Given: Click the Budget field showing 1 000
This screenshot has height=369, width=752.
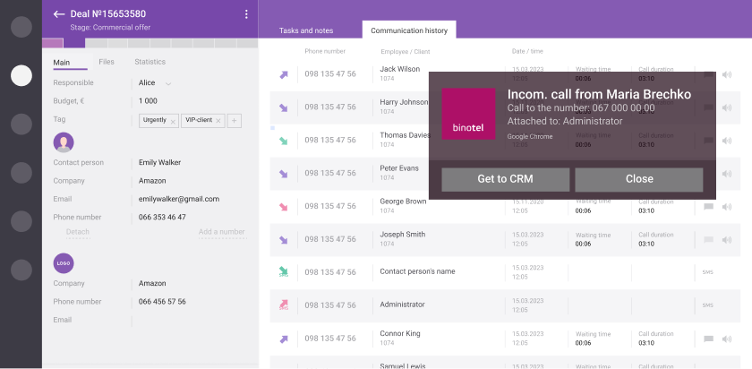Looking at the screenshot, I should tap(148, 101).
